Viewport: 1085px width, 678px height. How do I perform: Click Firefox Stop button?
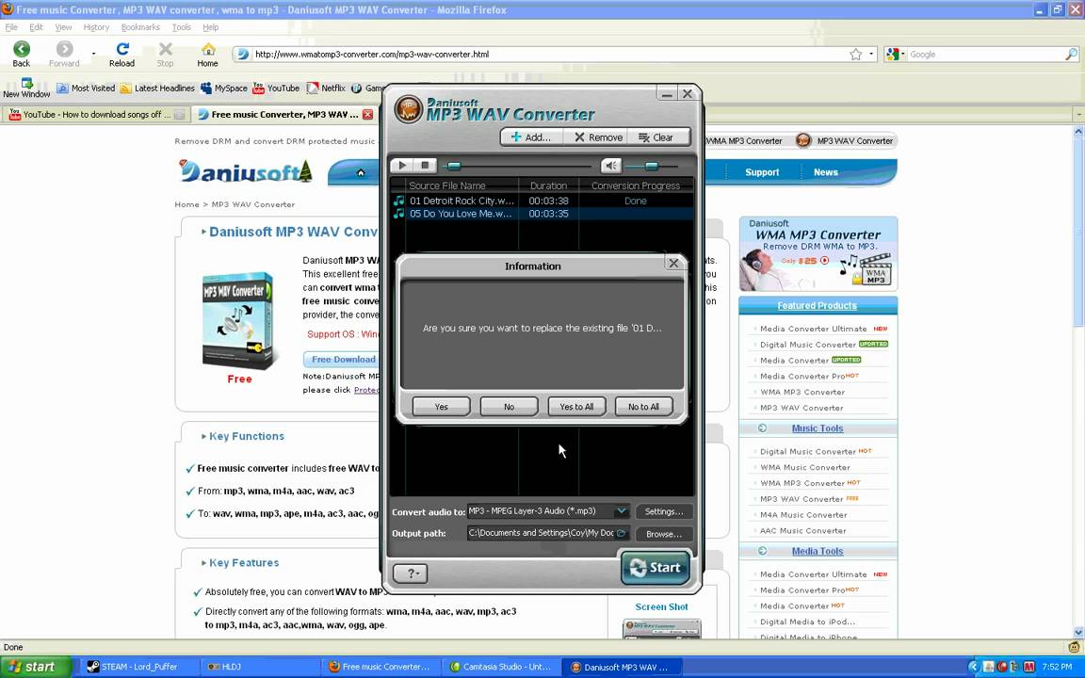click(165, 54)
